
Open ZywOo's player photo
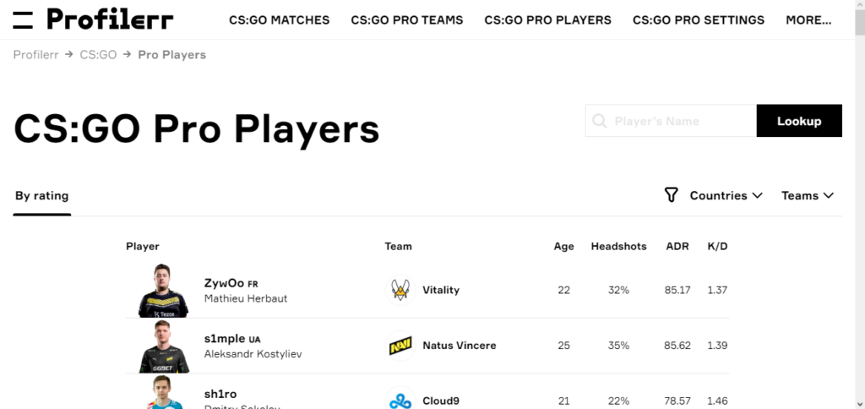163,291
